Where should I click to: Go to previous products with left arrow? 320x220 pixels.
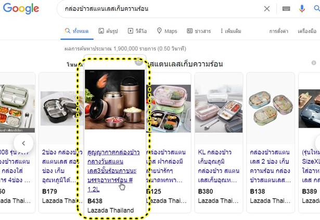tap(23, 143)
